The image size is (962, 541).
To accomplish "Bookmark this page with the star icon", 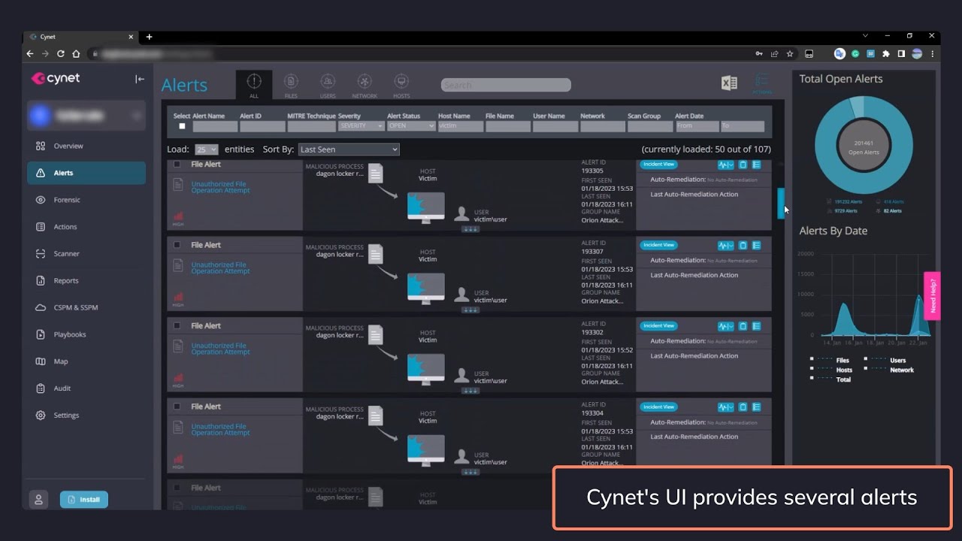I will [x=789, y=53].
